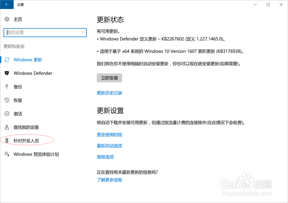Viewport: 288px width, 203px height.
Task: Click the Windows 更新 refresh icon
Action: pos(7,60)
